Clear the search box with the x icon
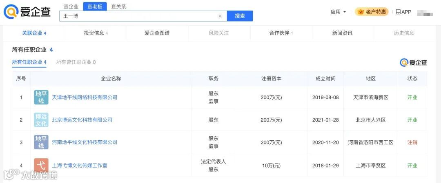This screenshot has height=183, width=441. pyautogui.click(x=220, y=16)
